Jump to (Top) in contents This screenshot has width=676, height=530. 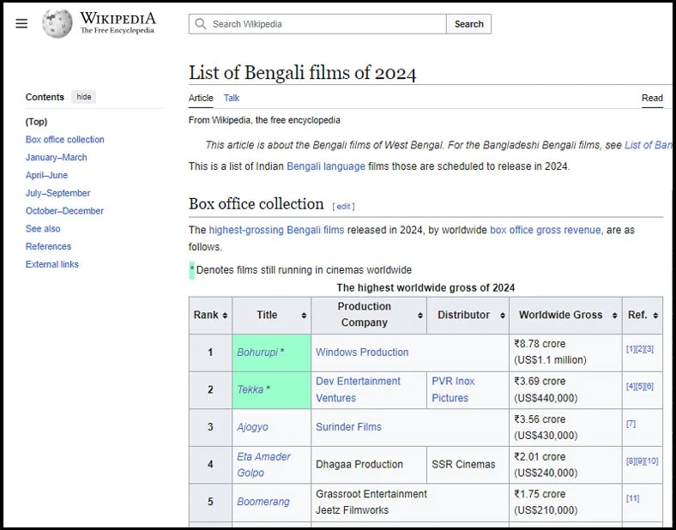(36, 122)
